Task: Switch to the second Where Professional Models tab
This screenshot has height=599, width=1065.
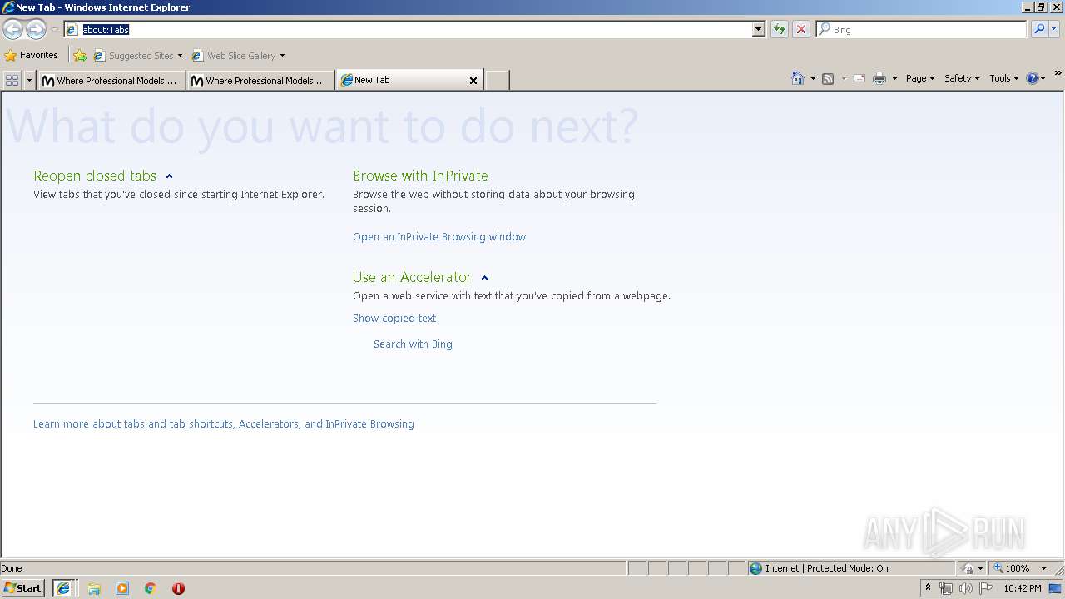Action: click(259, 81)
